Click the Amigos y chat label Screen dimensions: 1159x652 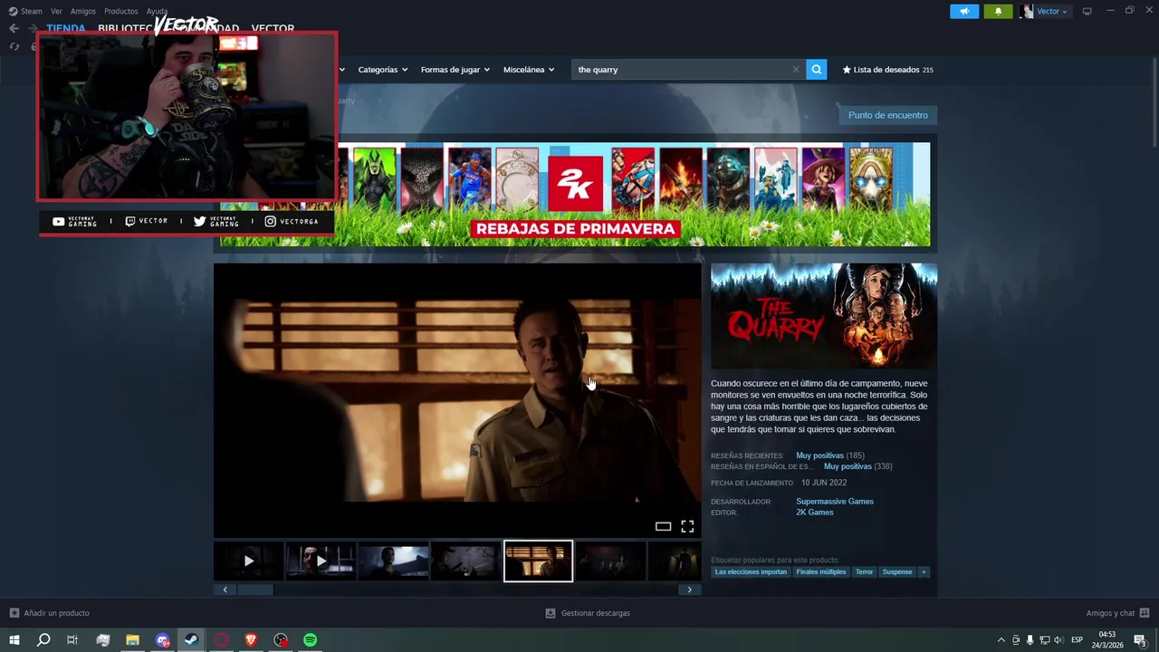(x=1111, y=613)
